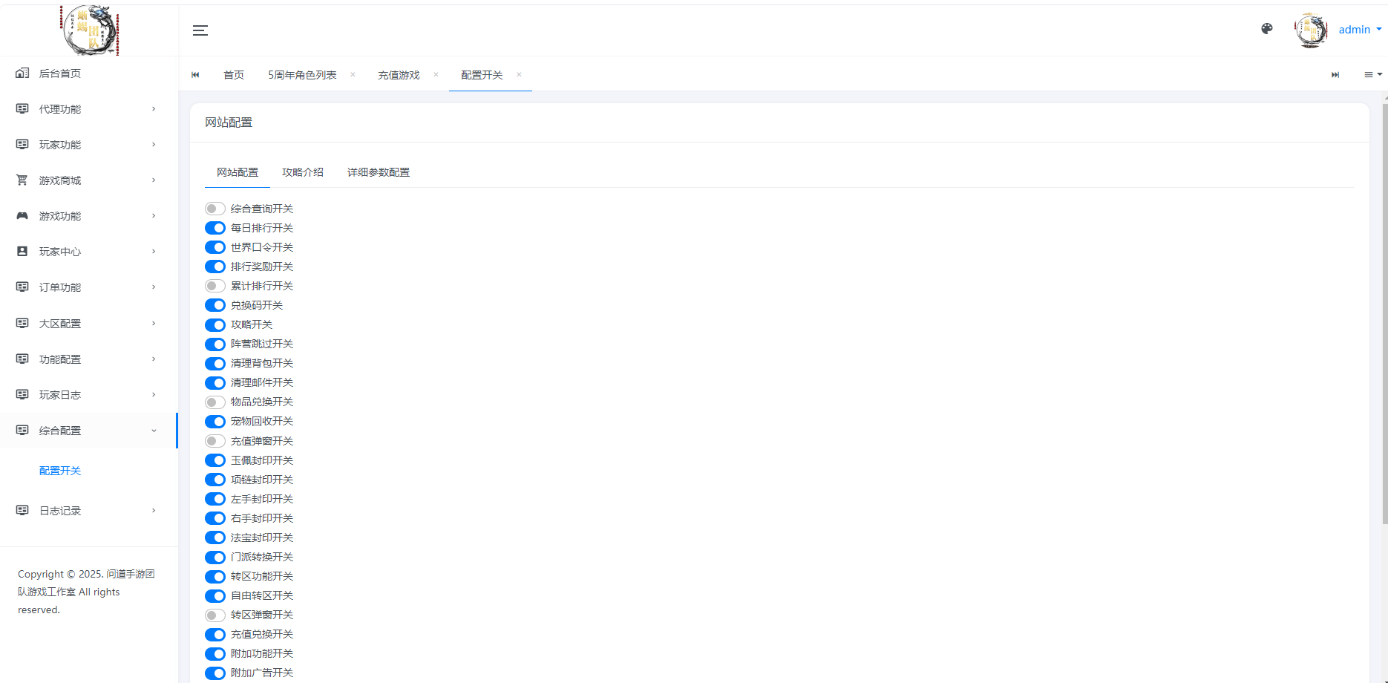Open the theme palette icon
Image resolution: width=1388 pixels, height=683 pixels.
[1267, 29]
